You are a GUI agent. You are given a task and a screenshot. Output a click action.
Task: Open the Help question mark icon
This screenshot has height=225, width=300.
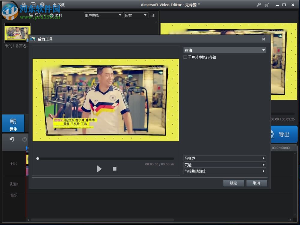tap(42, 4)
